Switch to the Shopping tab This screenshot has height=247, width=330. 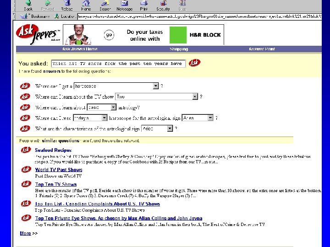[x=179, y=49]
